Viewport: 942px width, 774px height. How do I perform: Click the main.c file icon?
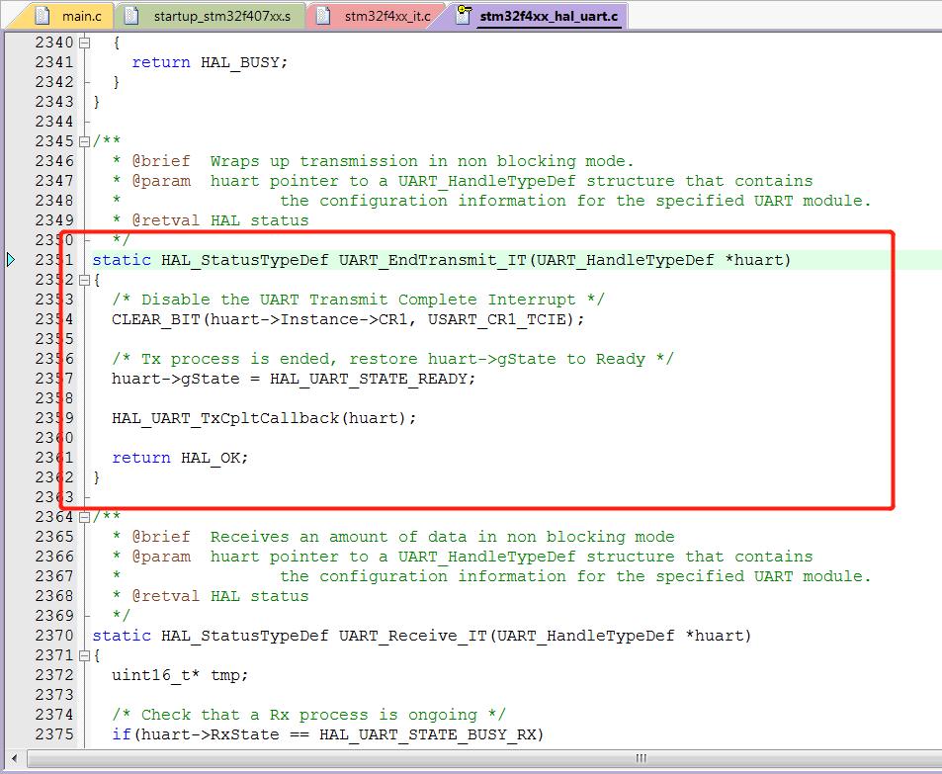(x=43, y=16)
